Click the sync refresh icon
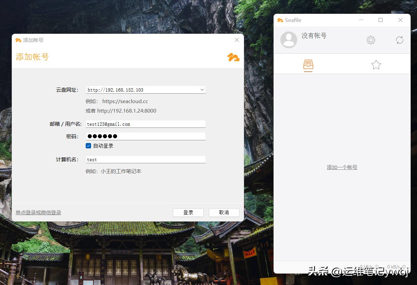 [399, 40]
